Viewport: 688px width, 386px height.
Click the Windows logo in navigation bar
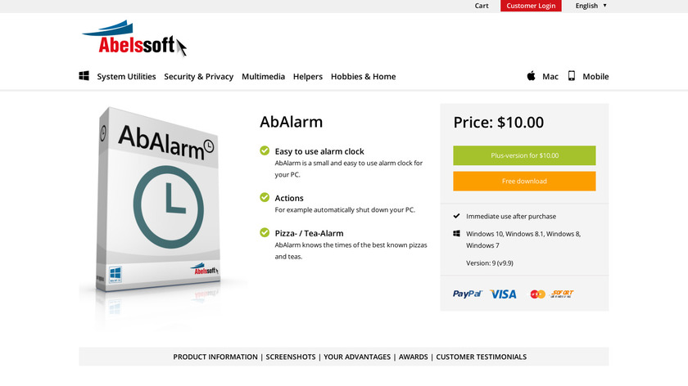(x=84, y=76)
